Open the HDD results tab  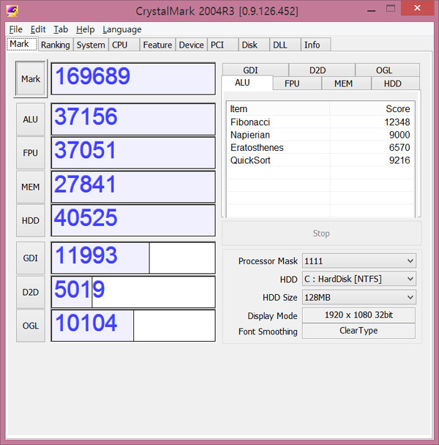395,83
